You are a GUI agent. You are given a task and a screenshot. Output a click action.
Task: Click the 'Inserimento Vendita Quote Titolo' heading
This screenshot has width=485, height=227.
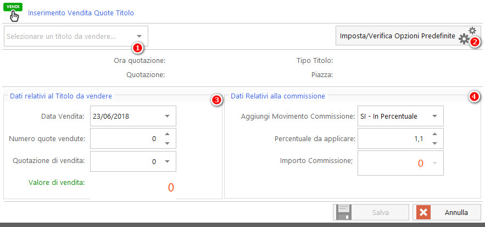(x=81, y=13)
